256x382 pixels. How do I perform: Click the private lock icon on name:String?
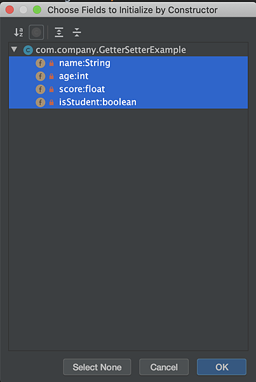pos(51,64)
